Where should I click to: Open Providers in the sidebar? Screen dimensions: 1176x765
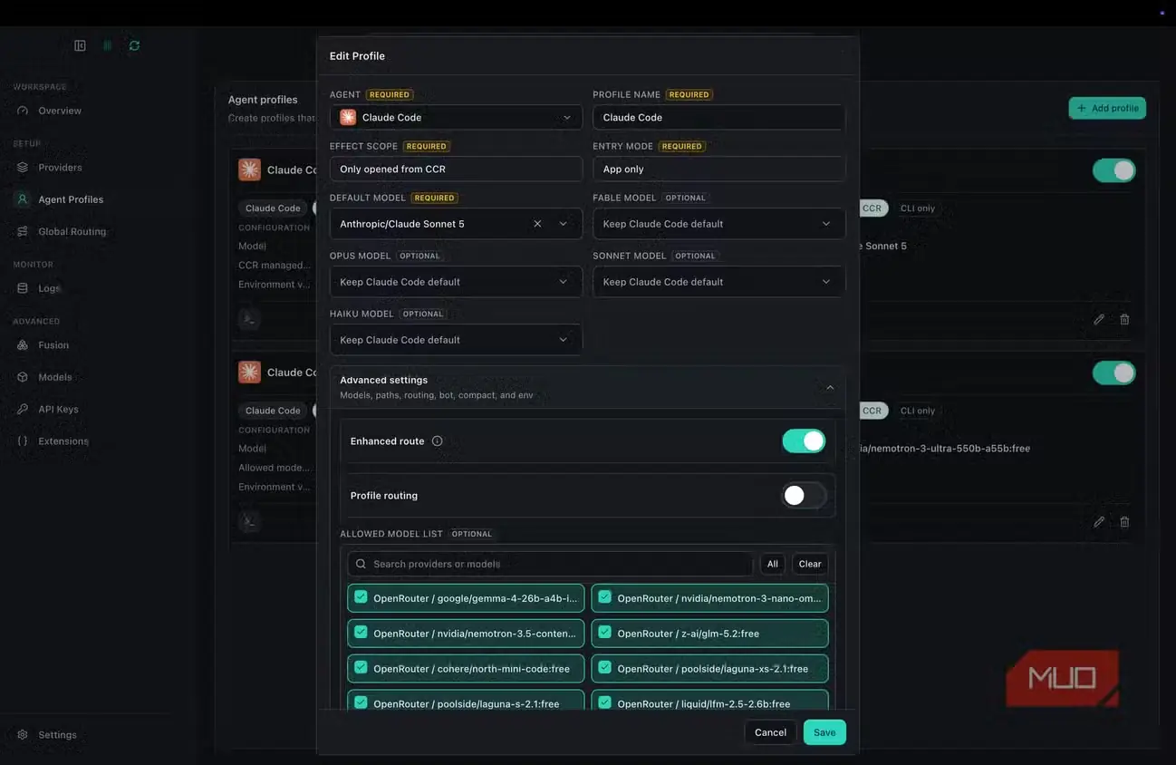(60, 168)
